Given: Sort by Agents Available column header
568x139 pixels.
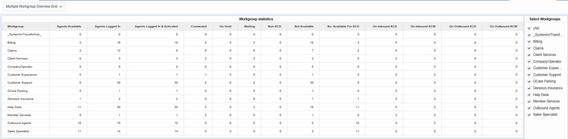Looking at the screenshot, I should click(69, 26).
